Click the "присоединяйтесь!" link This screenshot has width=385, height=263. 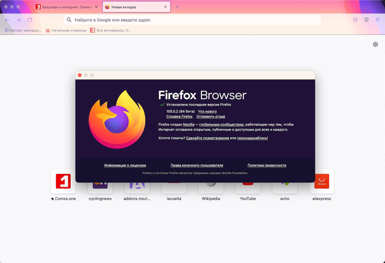tap(253, 138)
